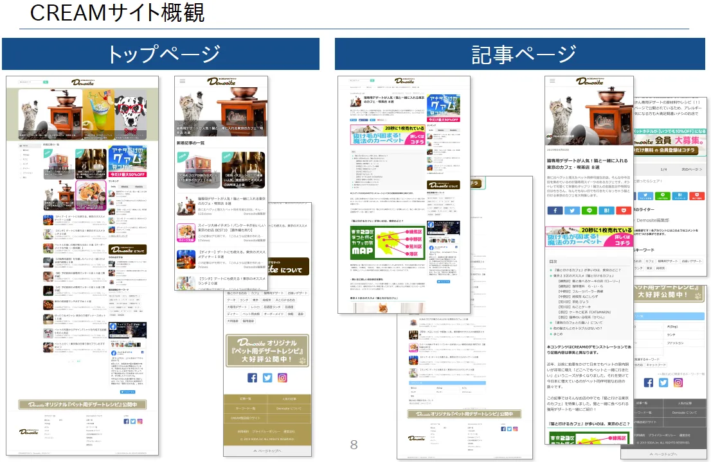Share via LINE button below mobile article intro
This screenshot has width=711, height=462.
coord(589,210)
